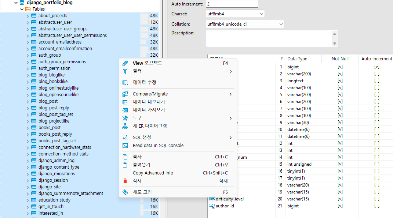This screenshot has height=218, width=393.
Task: Click the 복사 copy icon
Action: 125,157
